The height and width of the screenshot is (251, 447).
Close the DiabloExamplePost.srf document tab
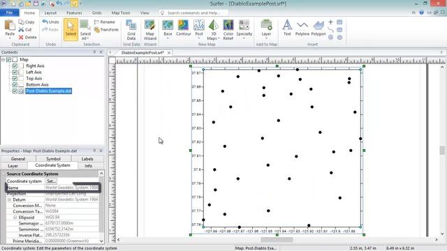pyautogui.click(x=169, y=53)
